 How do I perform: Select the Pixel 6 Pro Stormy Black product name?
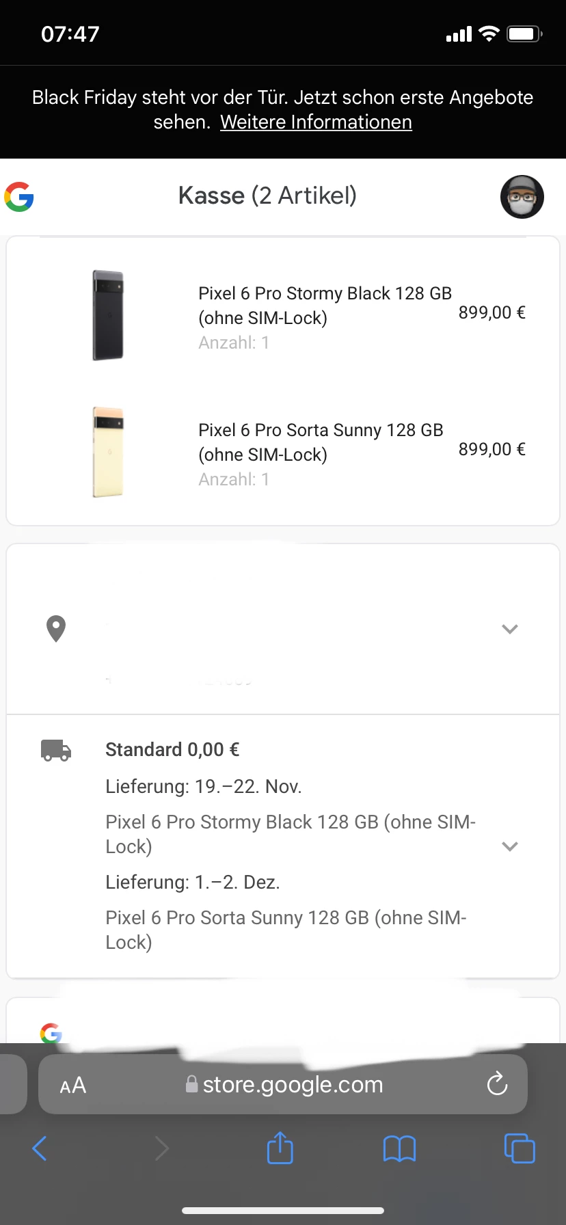(325, 306)
